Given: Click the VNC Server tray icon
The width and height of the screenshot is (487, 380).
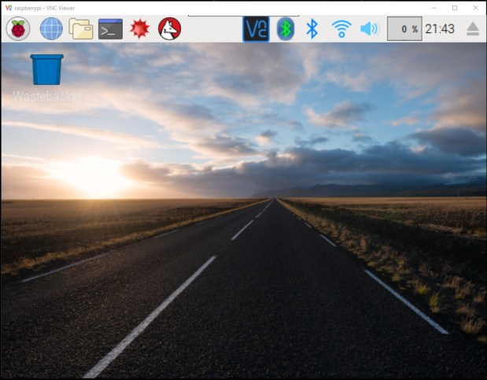Looking at the screenshot, I should (x=256, y=29).
